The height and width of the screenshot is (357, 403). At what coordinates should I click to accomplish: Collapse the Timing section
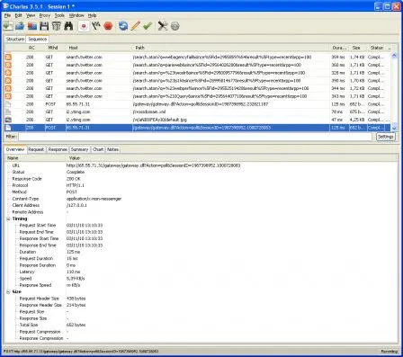pyautogui.click(x=8, y=219)
